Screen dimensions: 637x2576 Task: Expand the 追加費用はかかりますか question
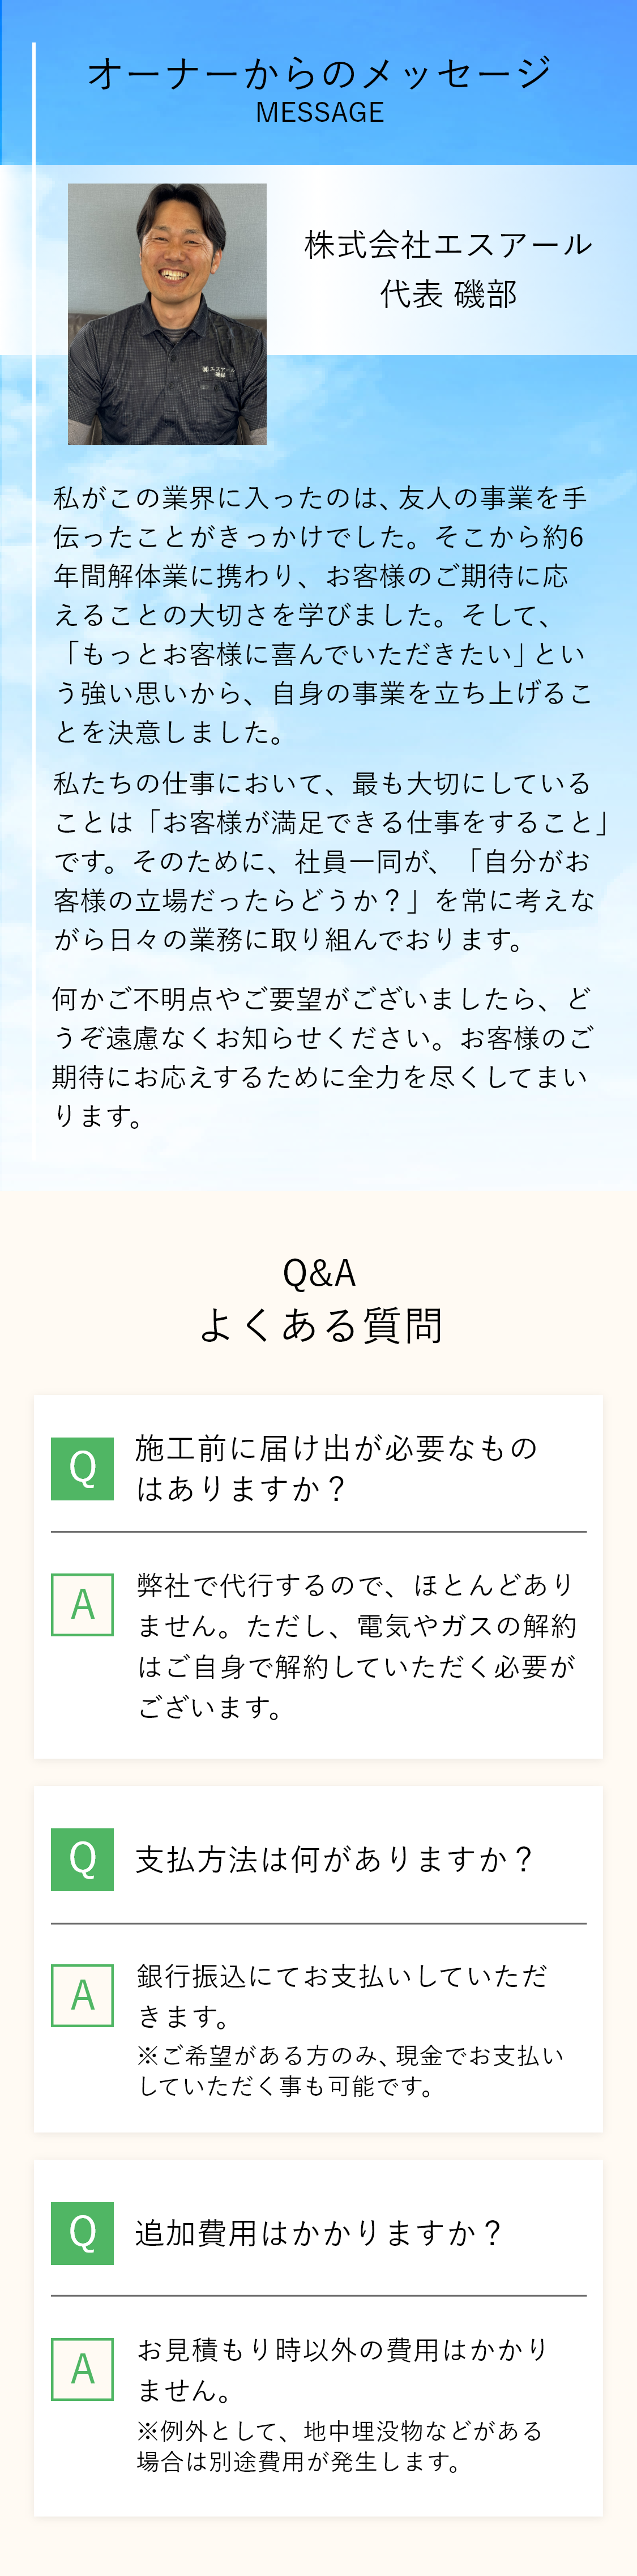tap(318, 2233)
